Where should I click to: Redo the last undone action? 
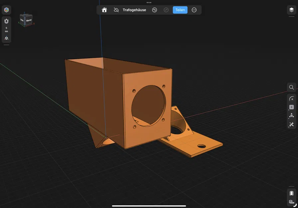tap(166, 10)
